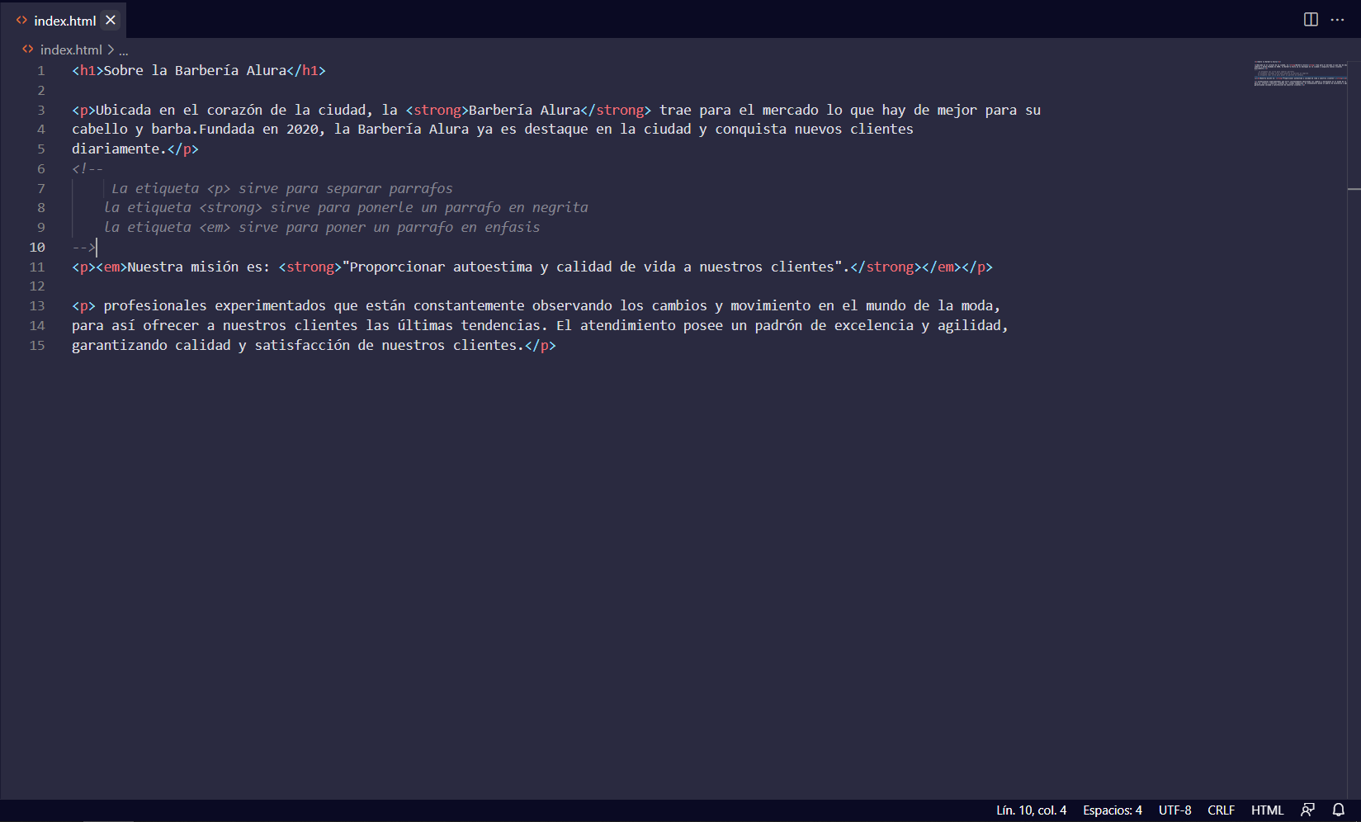The height and width of the screenshot is (822, 1361).
Task: Open the minimap code preview
Action: pos(1300,73)
